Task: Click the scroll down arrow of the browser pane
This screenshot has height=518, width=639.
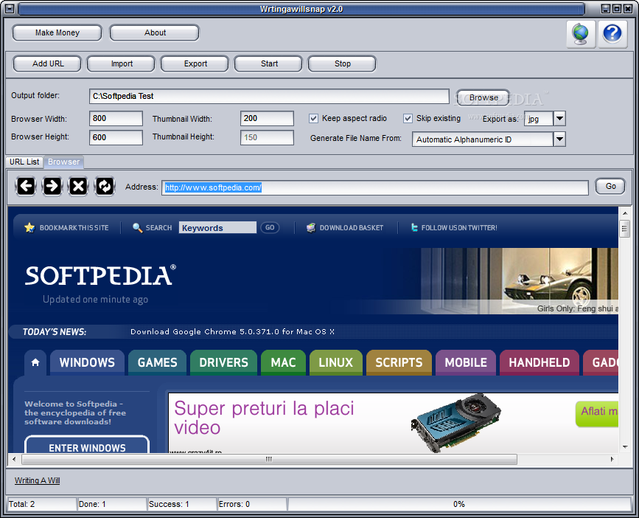Action: (x=625, y=447)
